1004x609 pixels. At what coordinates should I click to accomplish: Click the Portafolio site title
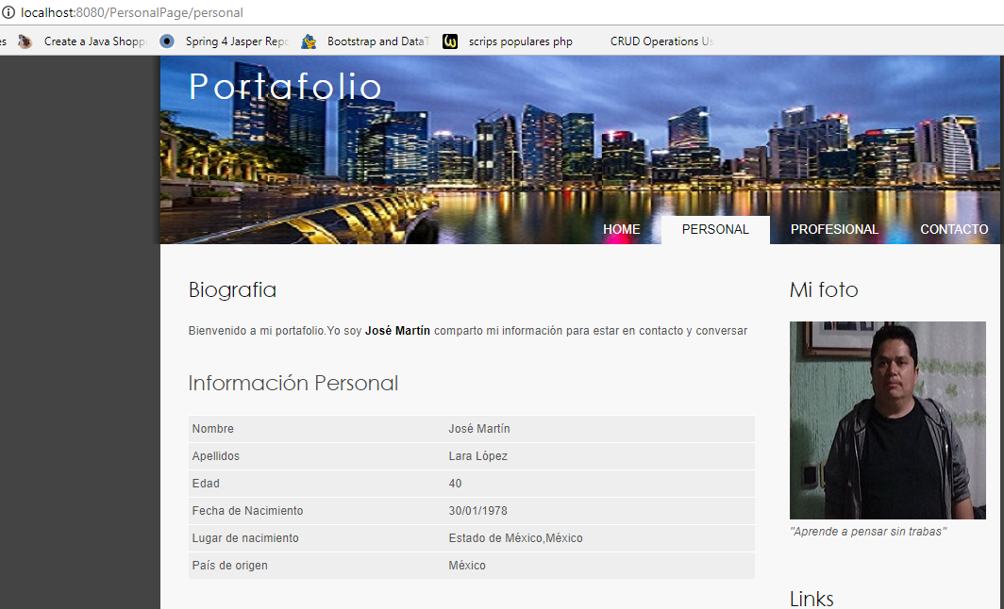(285, 87)
